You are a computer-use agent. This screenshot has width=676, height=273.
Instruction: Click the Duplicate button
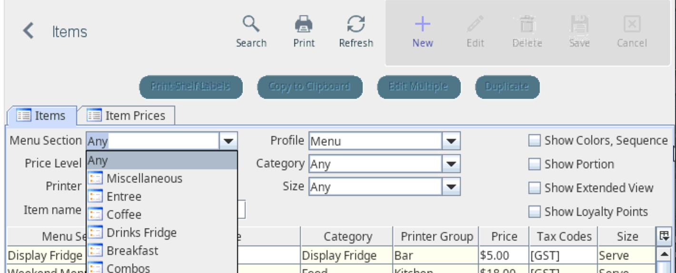(x=507, y=87)
